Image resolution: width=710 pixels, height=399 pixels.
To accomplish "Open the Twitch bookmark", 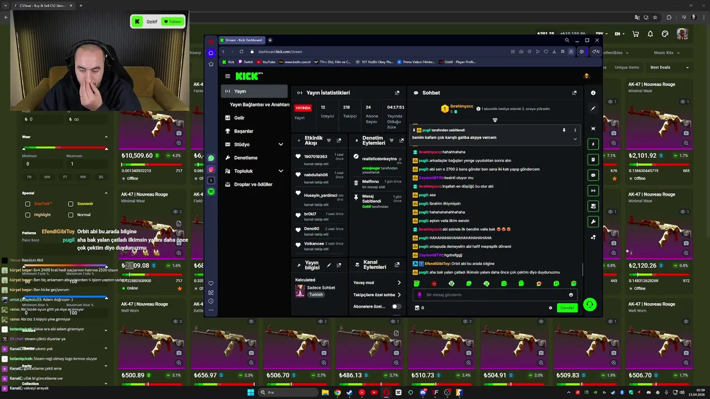I will [x=246, y=62].
